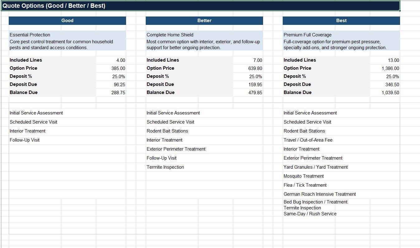Click the Best column header
The image size is (420, 248).
pyautogui.click(x=341, y=21)
